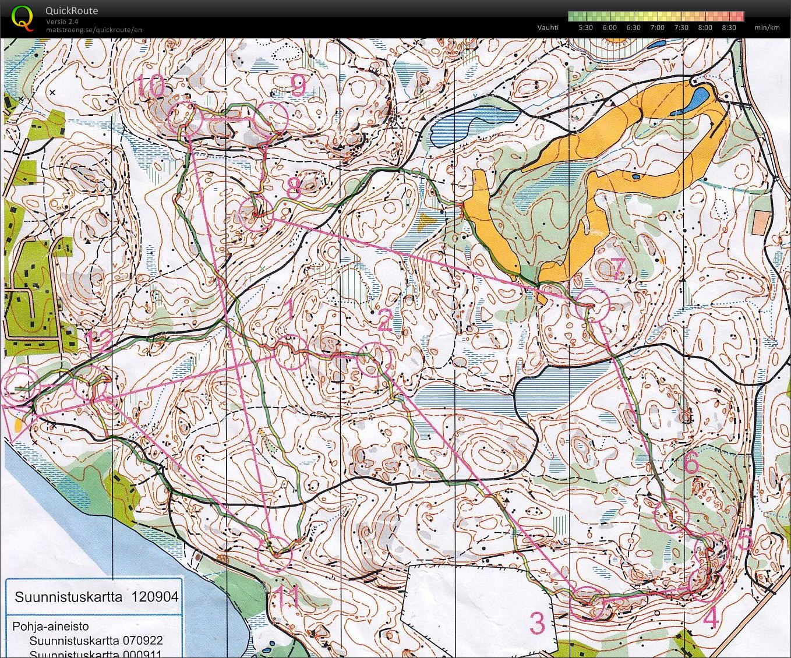Image resolution: width=791 pixels, height=658 pixels.
Task: Click the red end of the pace color scale
Action: 740,16
